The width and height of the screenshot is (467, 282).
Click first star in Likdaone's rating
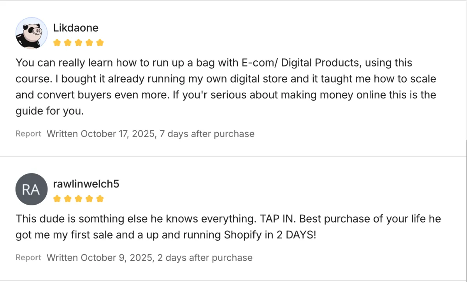click(57, 42)
